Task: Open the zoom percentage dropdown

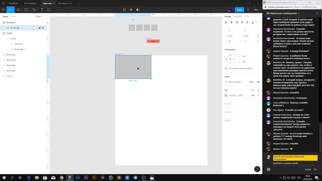Action: (257, 10)
